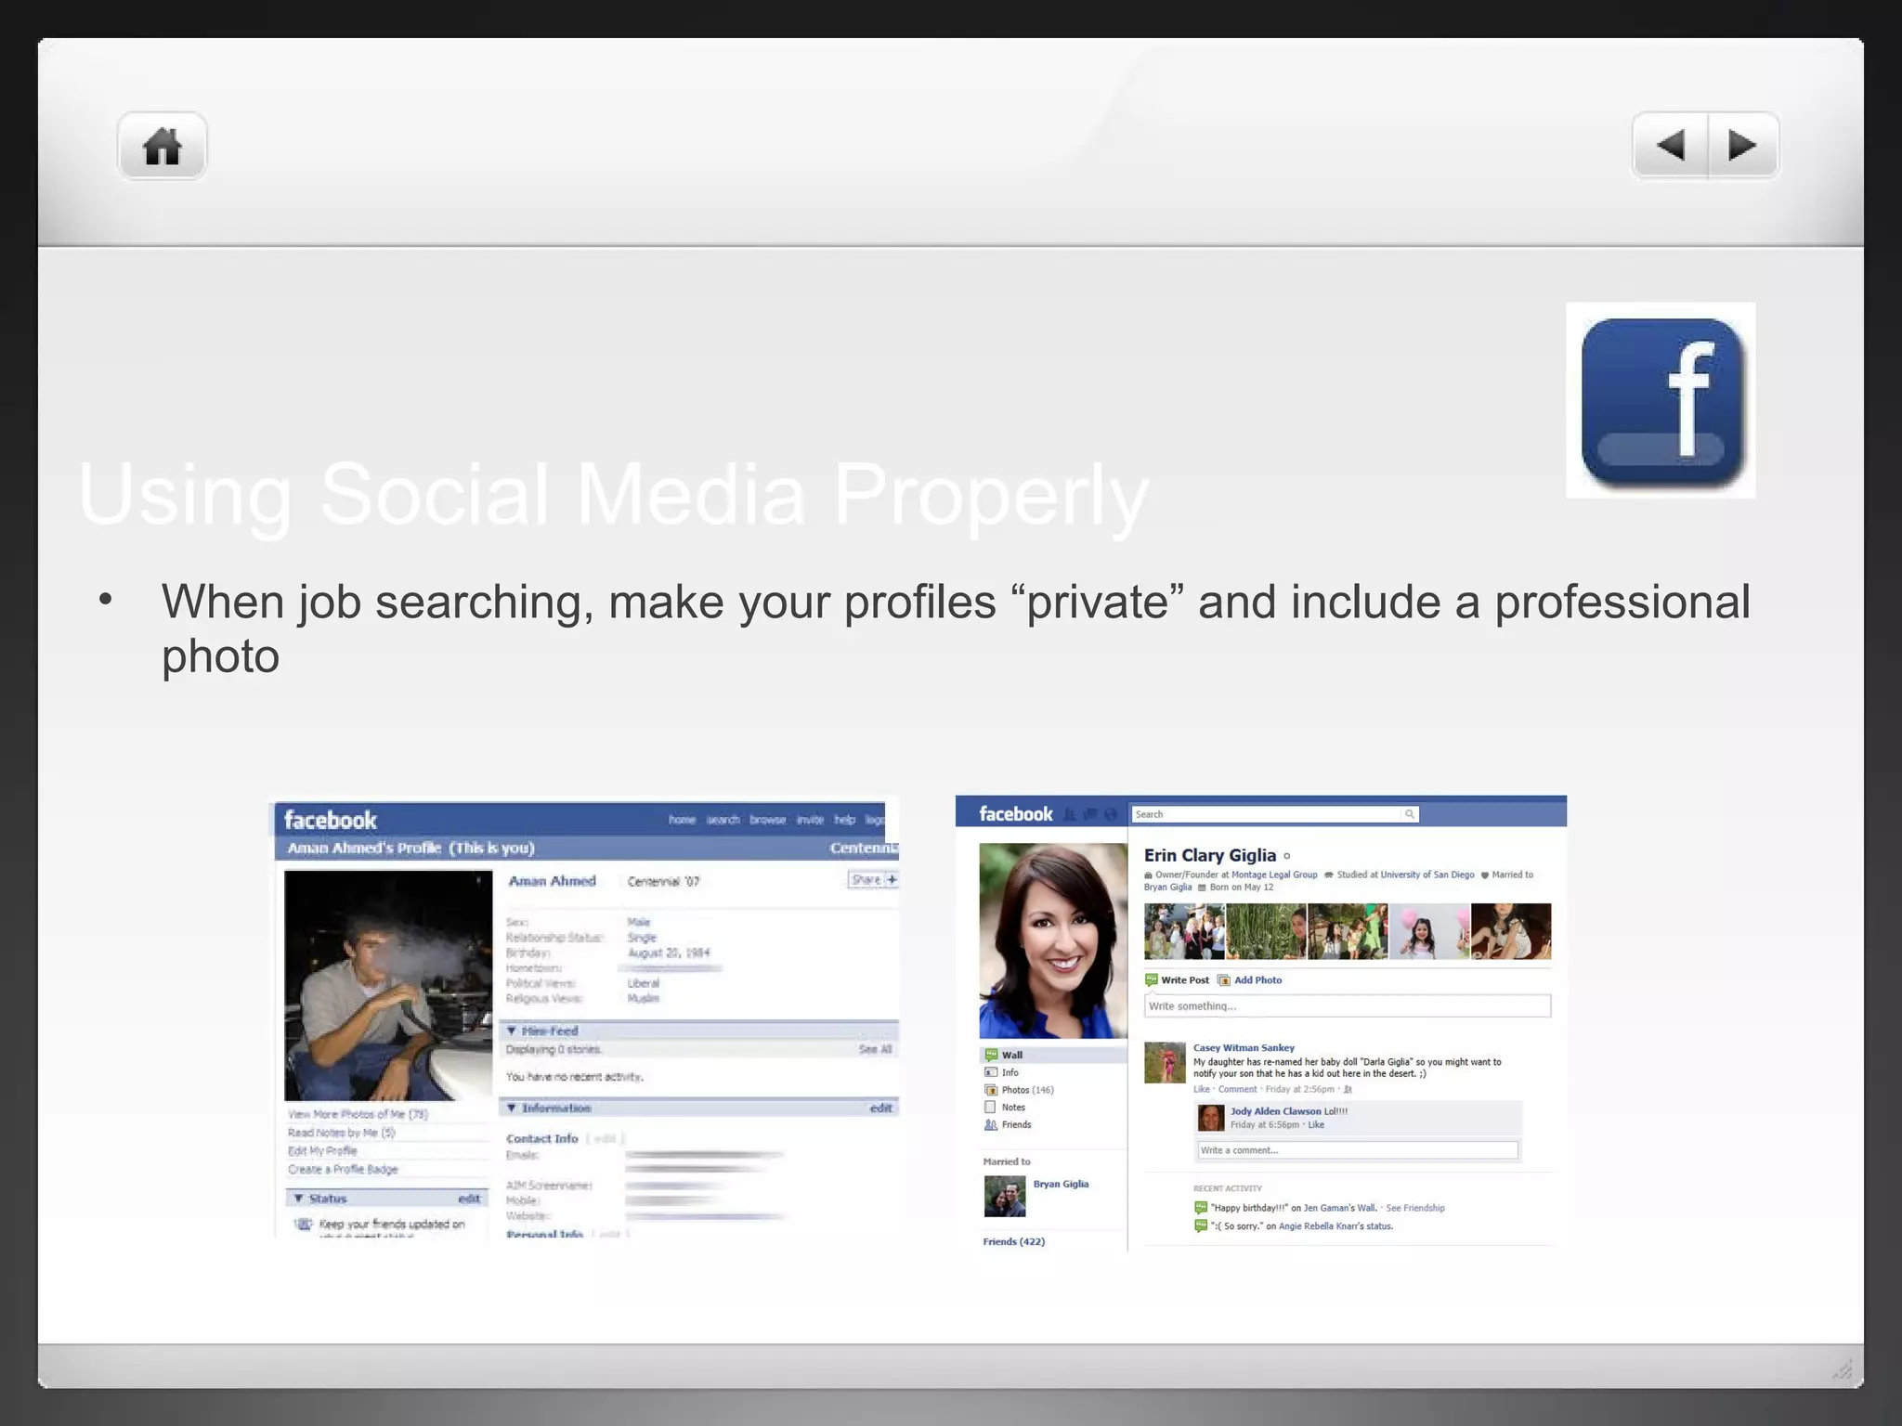The width and height of the screenshot is (1902, 1426).
Task: Collapse the Mini-Feed section triangle
Action: coord(511,1031)
